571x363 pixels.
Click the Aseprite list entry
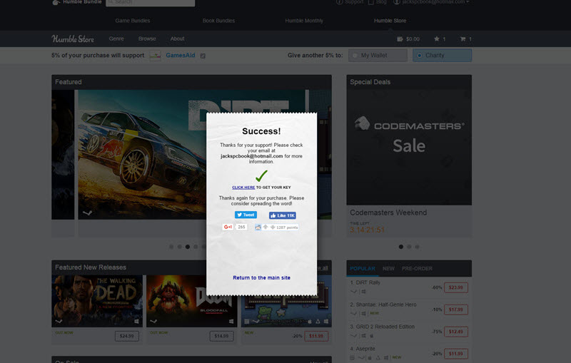tap(363, 349)
